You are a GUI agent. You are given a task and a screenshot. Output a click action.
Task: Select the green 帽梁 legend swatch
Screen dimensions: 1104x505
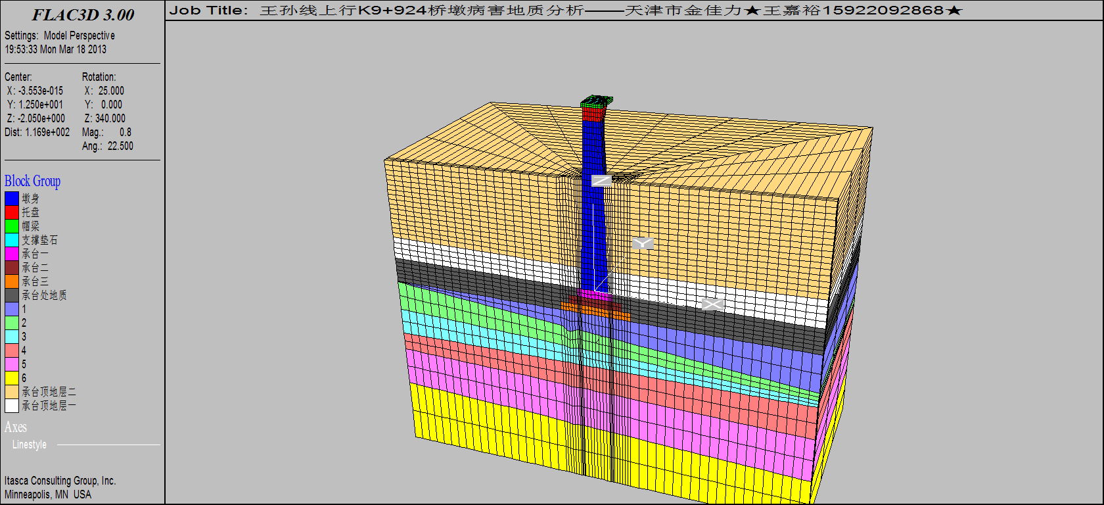pos(12,226)
